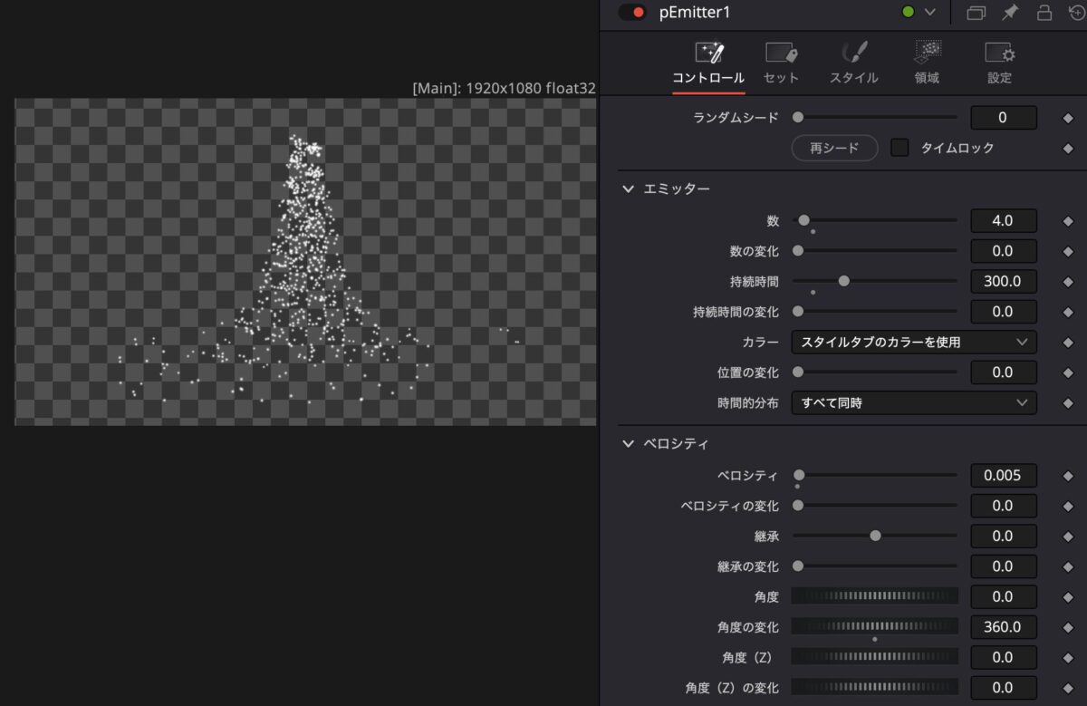Screen dimensions: 1087x706
Task: Click the 持続時間 value field showing 300.0
Action: pos(1003,281)
